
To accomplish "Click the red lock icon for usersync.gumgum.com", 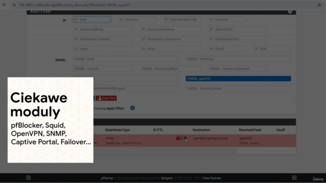I will pyautogui.click(x=178, y=138).
